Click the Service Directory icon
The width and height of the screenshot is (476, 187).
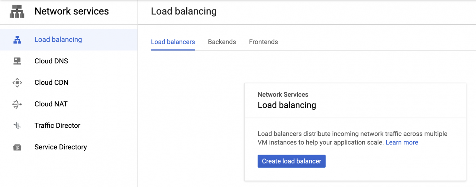pos(17,147)
